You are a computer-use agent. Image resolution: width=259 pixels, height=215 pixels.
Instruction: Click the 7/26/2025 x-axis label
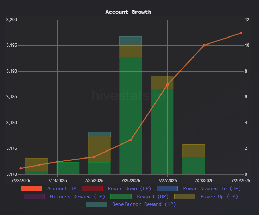[x=131, y=180]
